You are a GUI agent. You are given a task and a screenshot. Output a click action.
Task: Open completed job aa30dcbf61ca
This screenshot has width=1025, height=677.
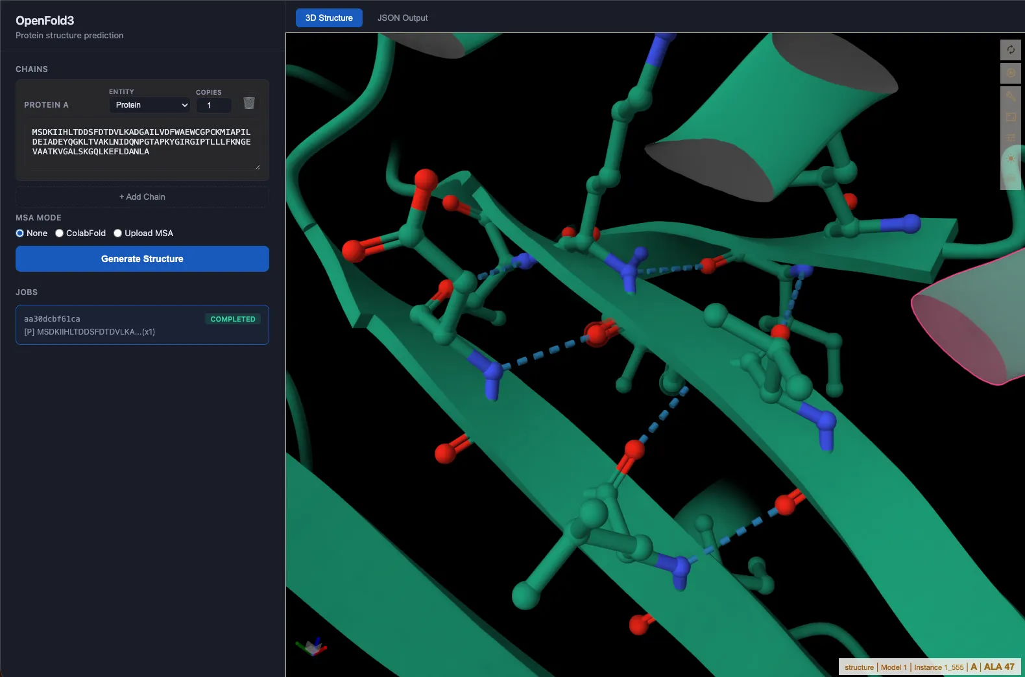(142, 325)
